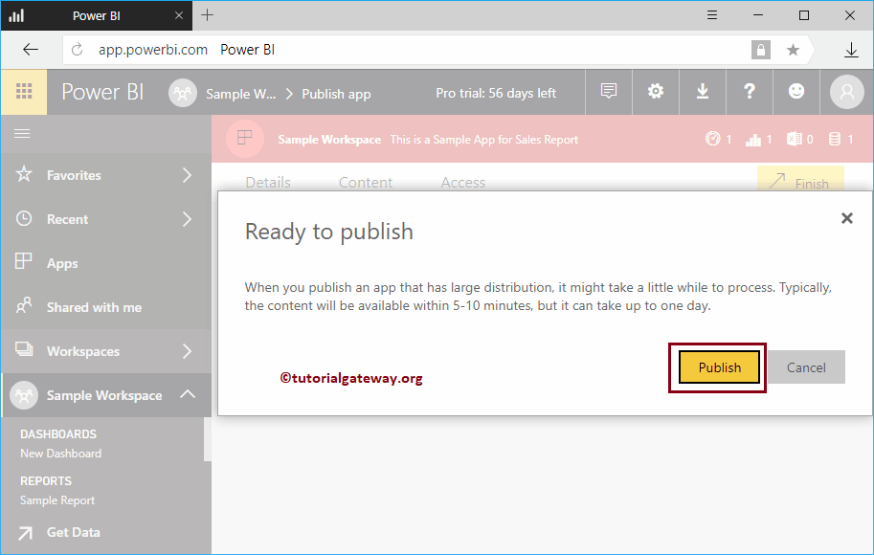Click the DASHBOARDS section heading
The width and height of the screenshot is (874, 555).
click(x=58, y=434)
